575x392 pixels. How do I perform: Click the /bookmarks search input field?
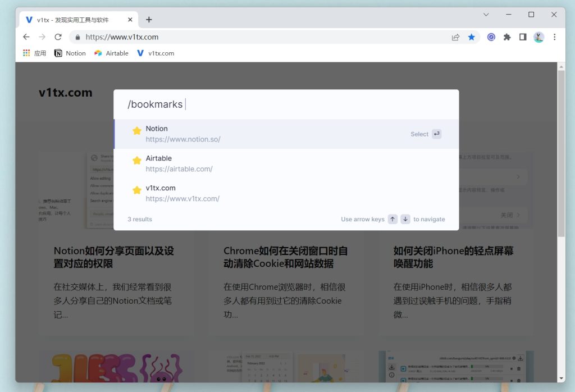tap(286, 104)
